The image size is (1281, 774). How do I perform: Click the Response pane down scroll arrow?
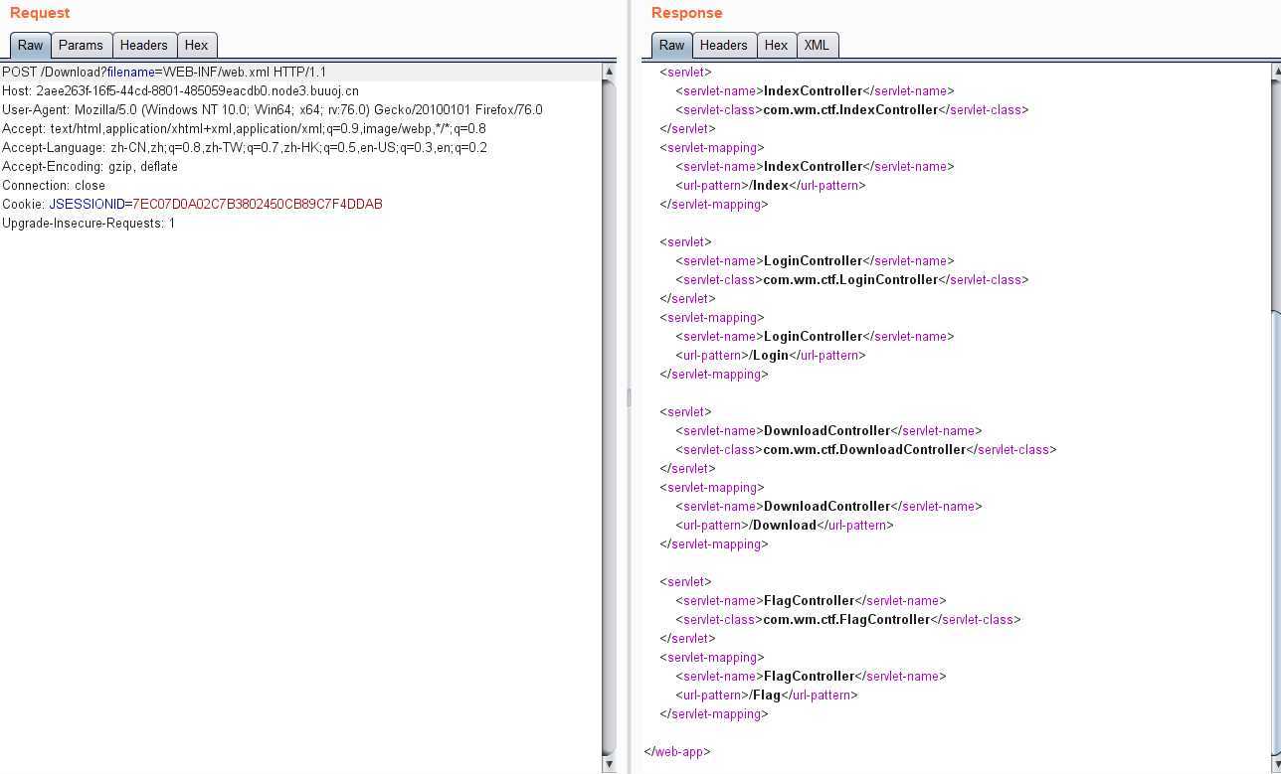(1275, 764)
